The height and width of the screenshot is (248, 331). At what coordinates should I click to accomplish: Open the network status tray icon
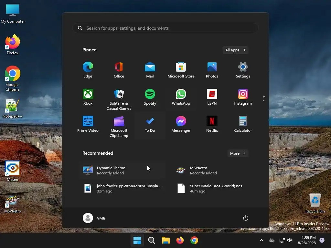(282, 240)
